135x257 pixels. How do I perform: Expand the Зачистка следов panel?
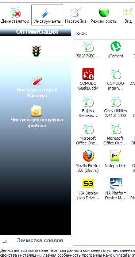35,241
